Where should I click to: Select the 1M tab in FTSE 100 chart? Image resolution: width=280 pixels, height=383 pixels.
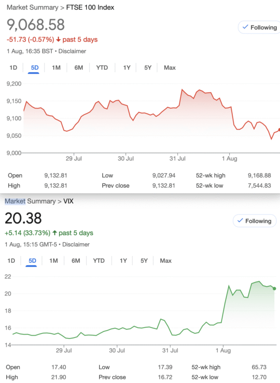[56, 68]
